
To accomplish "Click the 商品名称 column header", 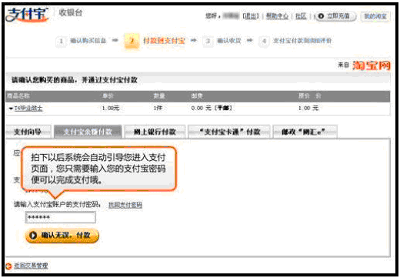I will (18, 96).
